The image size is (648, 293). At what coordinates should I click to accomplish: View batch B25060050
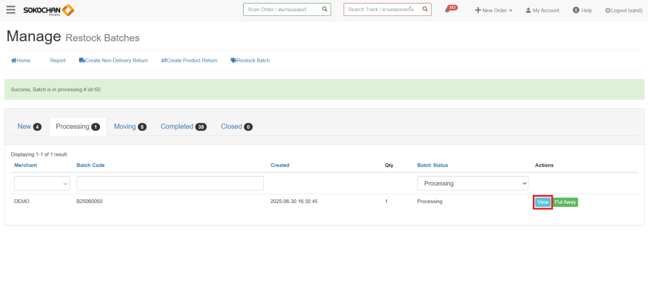click(x=542, y=202)
